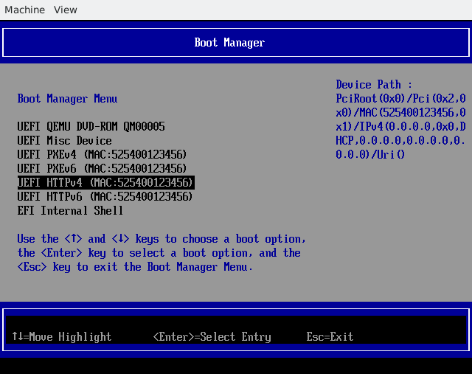Click the Boot Manager Menu heading
Image resolution: width=472 pixels, height=374 pixels.
[67, 99]
